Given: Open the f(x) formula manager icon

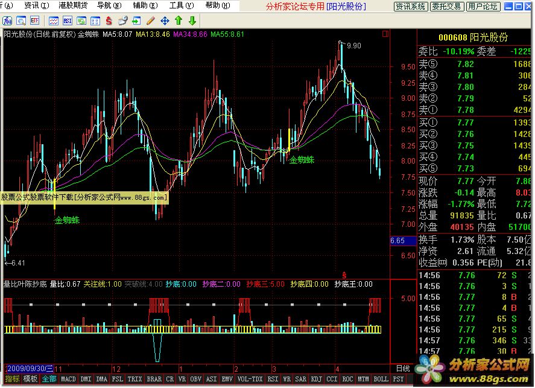Looking at the screenshot, I should point(7,21).
